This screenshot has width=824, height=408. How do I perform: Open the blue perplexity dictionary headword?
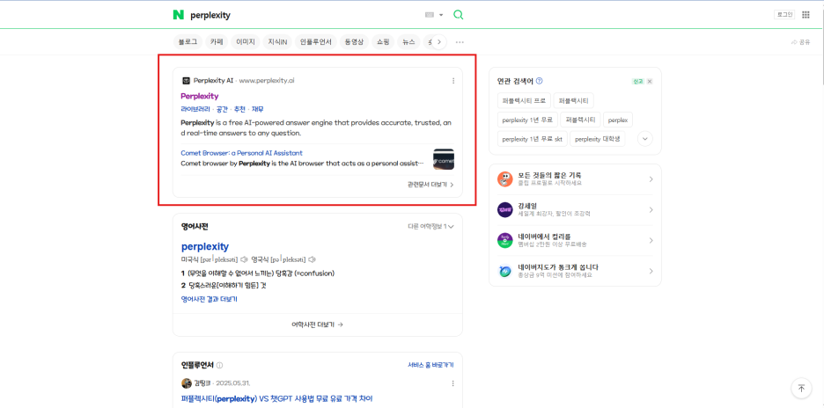coord(205,246)
